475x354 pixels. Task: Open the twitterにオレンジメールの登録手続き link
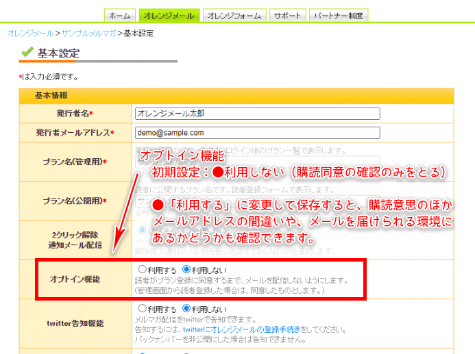[241, 329]
